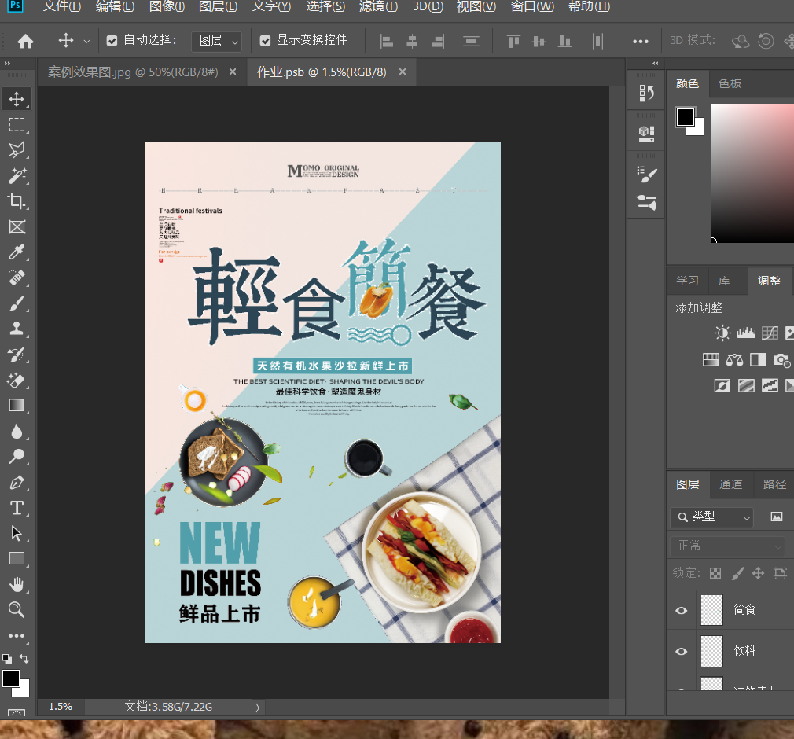The height and width of the screenshot is (739, 794).
Task: Click the Home button in options bar
Action: 26,41
